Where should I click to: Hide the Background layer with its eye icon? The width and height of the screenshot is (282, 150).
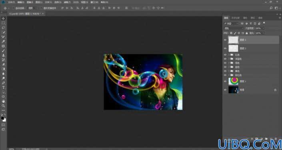(225, 90)
